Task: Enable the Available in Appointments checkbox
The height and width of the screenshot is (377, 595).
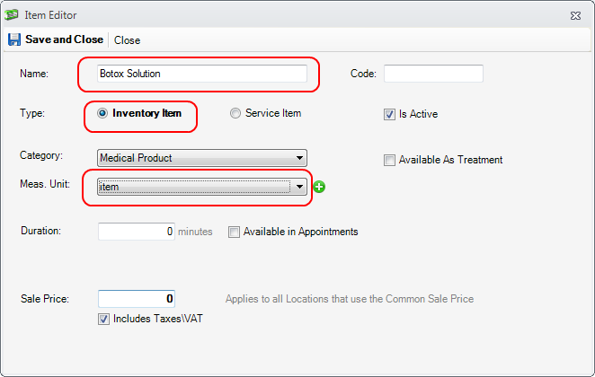Action: click(x=235, y=232)
